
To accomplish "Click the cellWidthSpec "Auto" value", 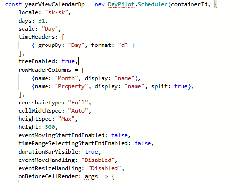I will pos(78,111).
